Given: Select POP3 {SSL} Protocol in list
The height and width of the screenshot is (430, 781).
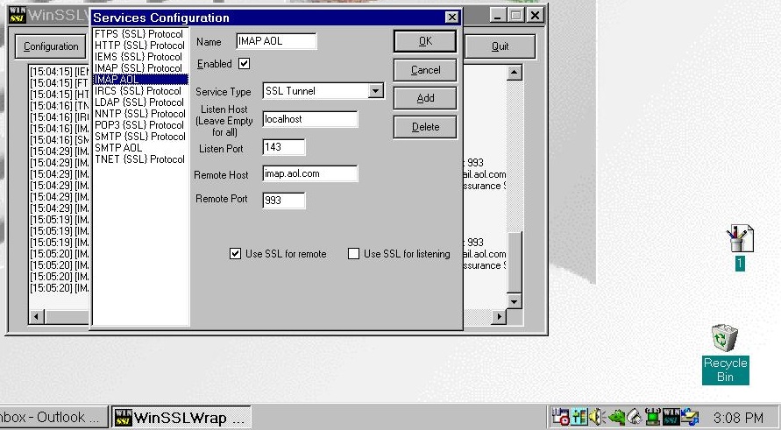Looking at the screenshot, I should pos(140,125).
